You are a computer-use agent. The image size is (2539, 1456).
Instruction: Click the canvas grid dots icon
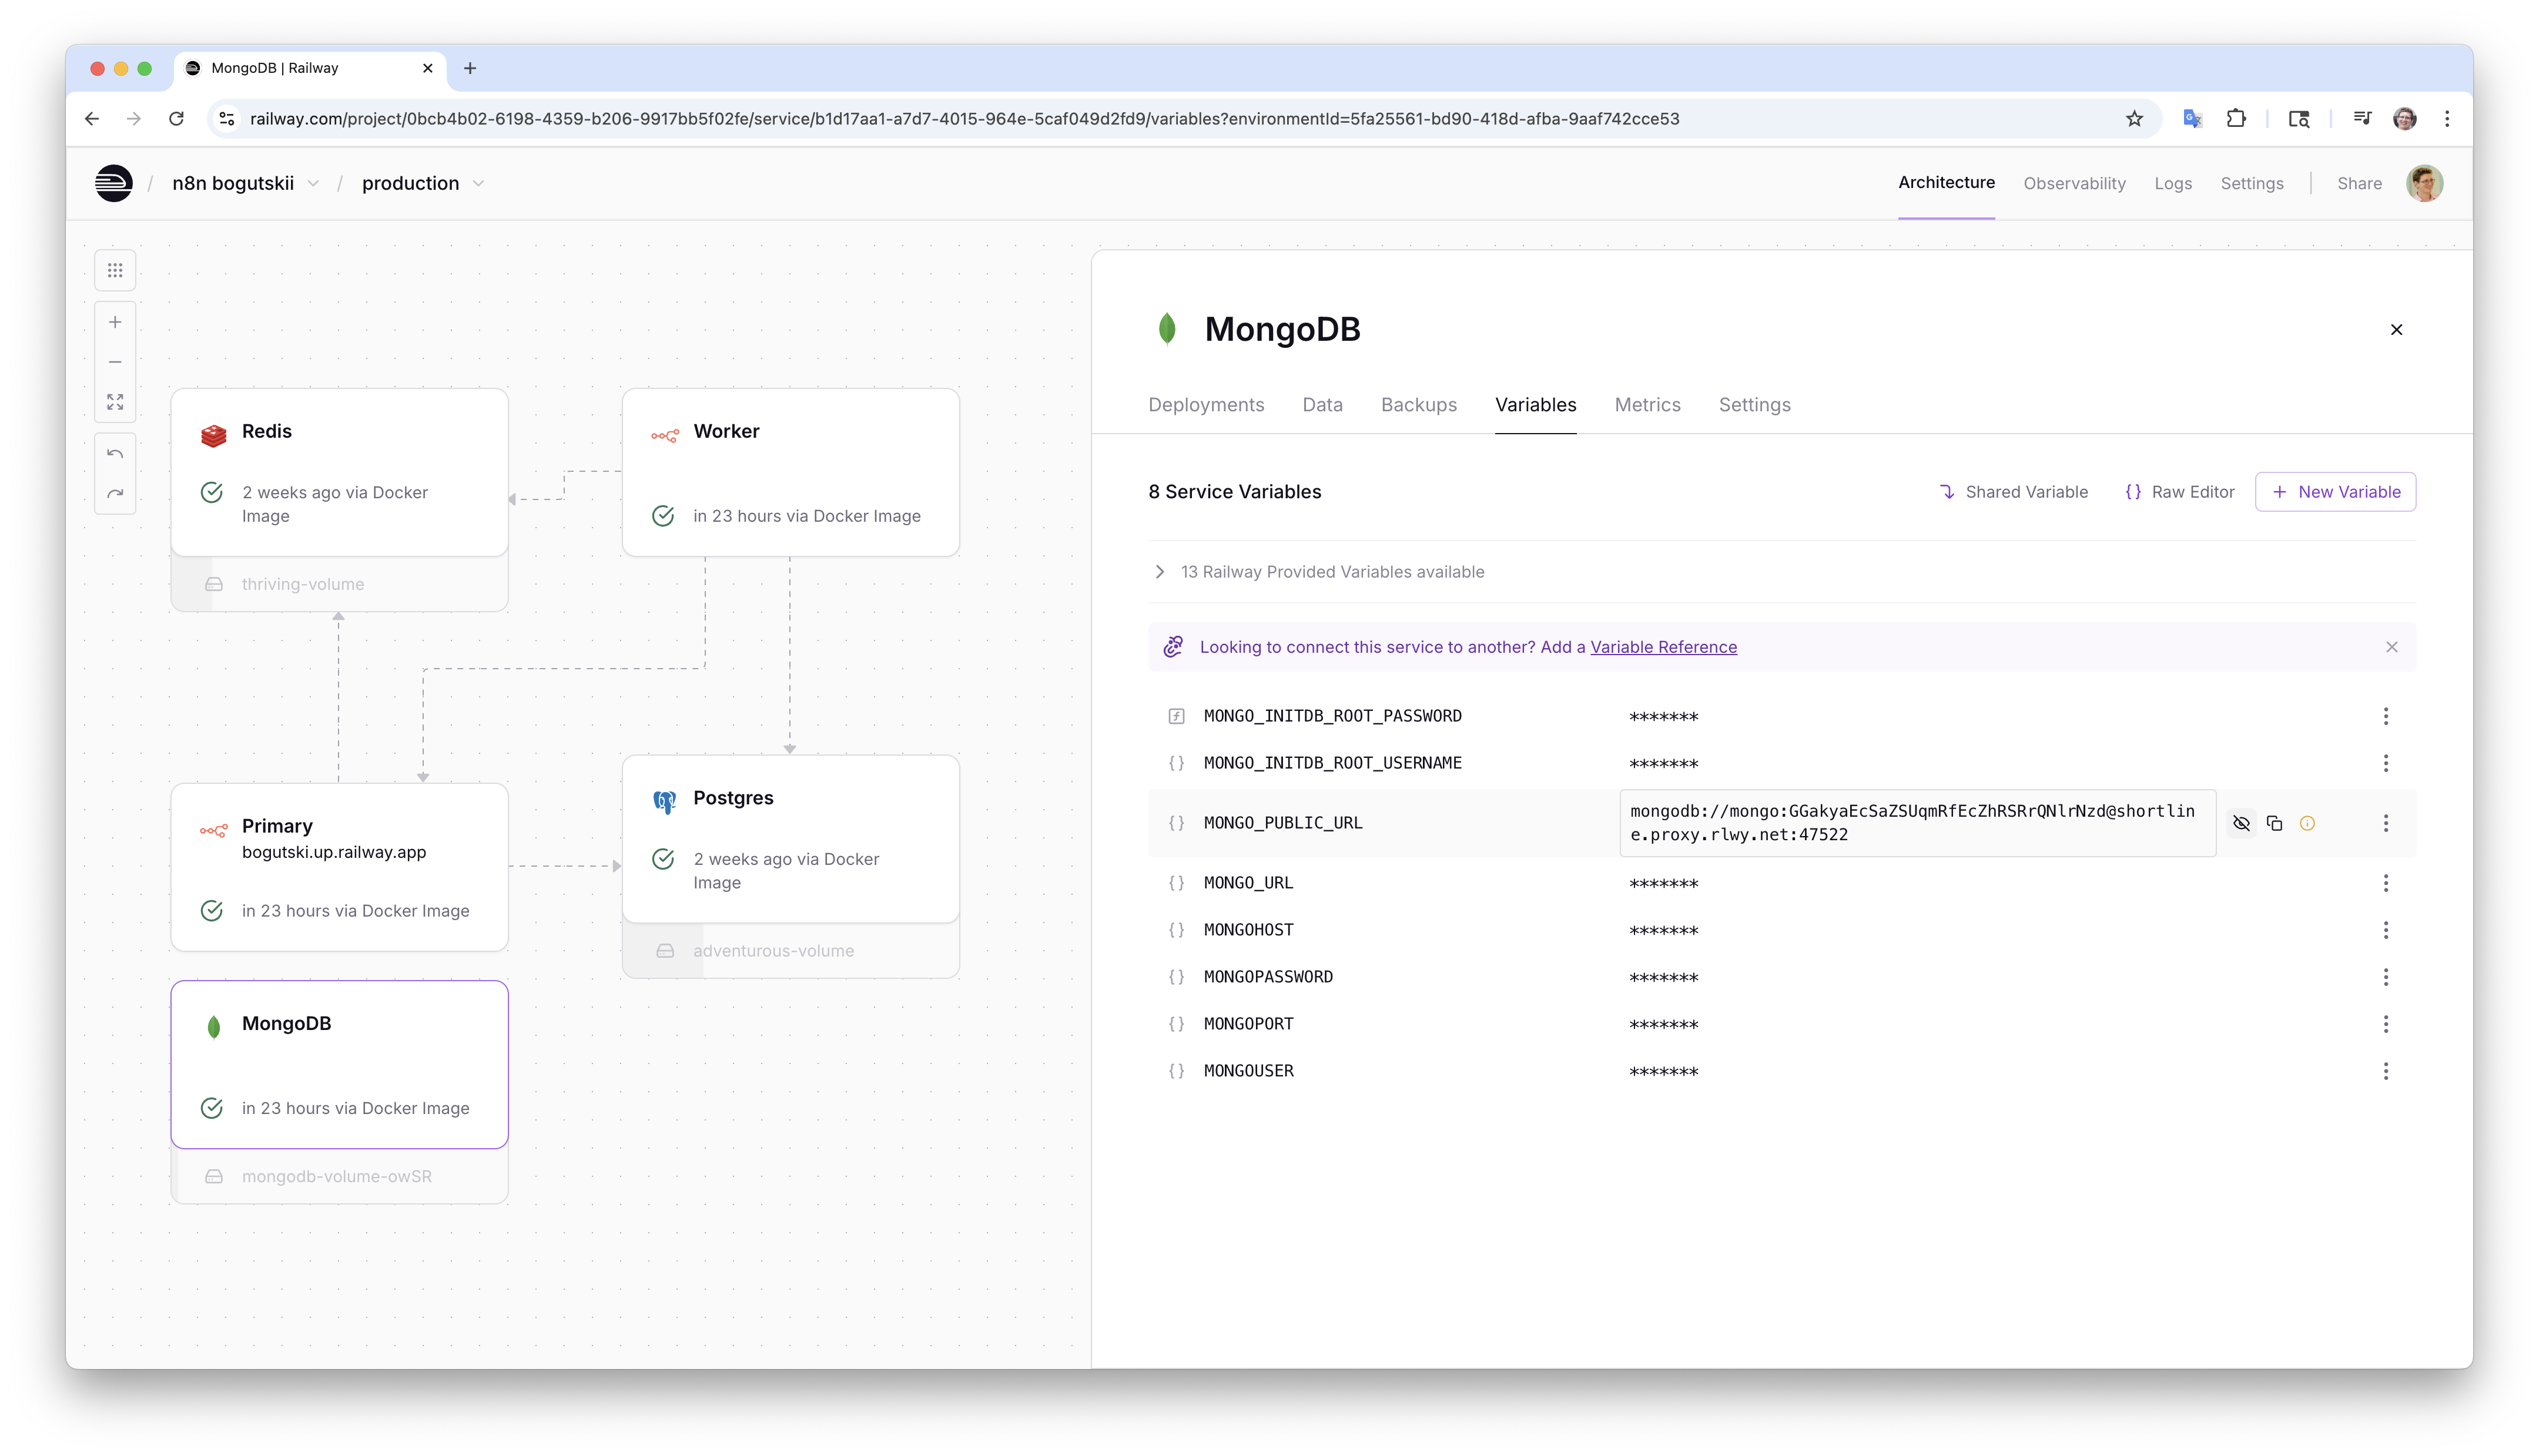(115, 270)
